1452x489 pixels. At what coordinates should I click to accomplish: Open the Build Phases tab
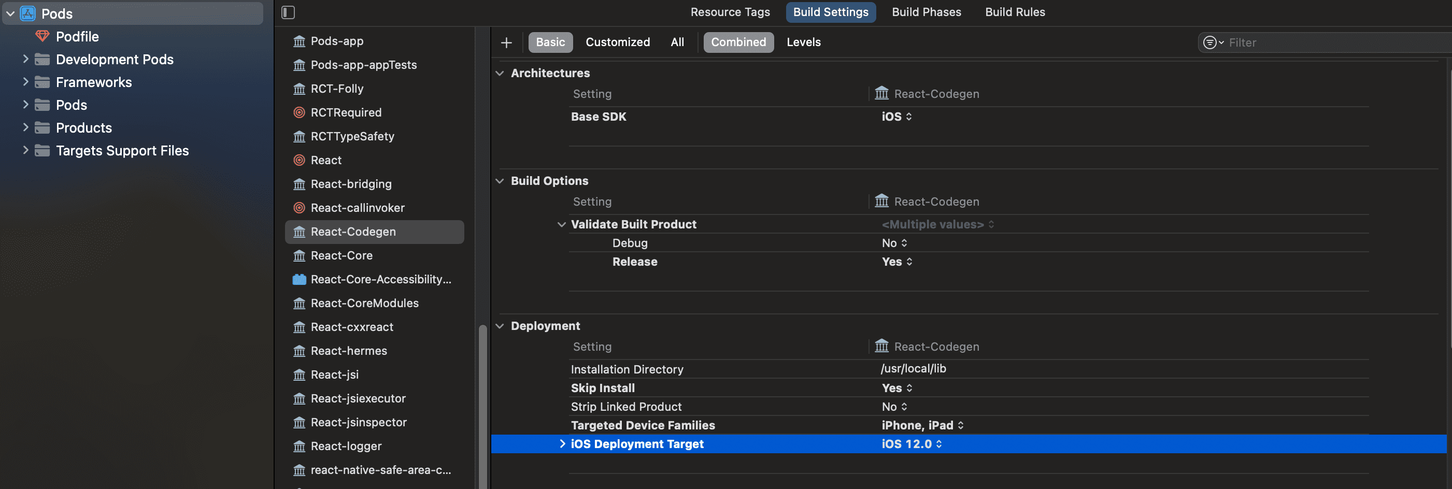tap(926, 12)
